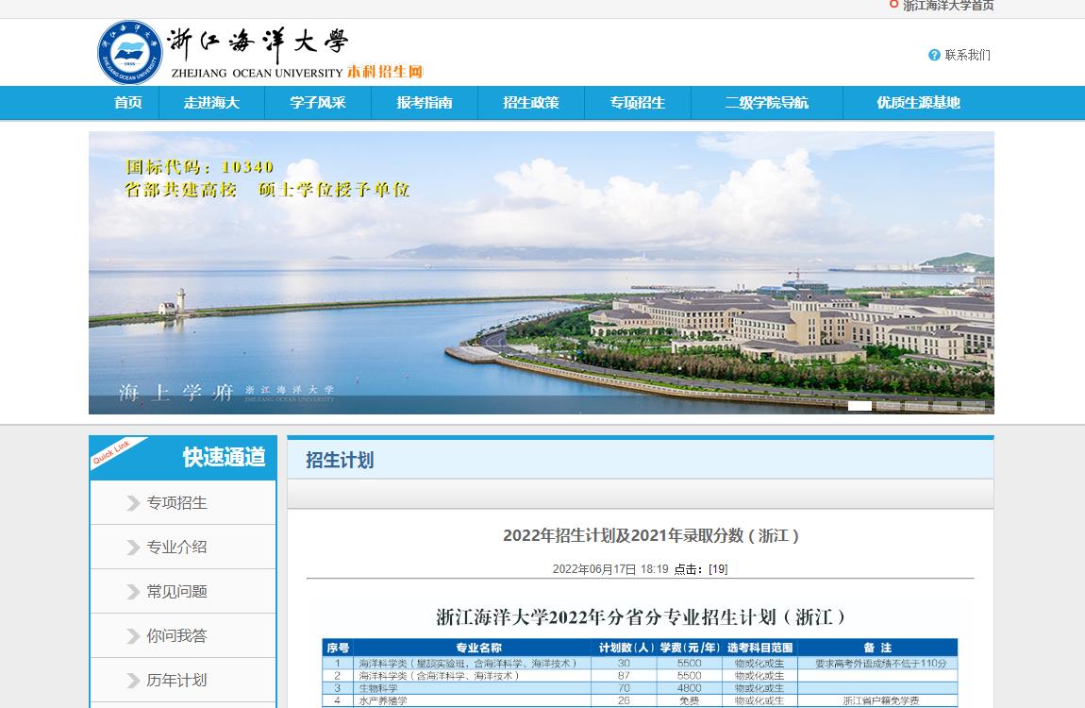Open the 优质生源基地 navigation menu
The width and height of the screenshot is (1085, 708).
tap(918, 103)
